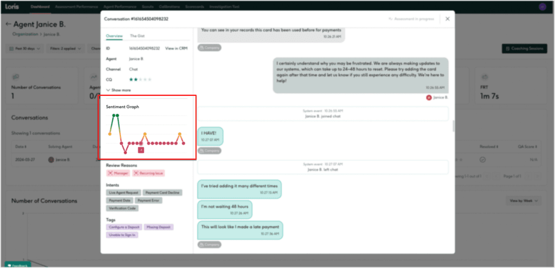Open the Feedback widget
555x268 pixels.
[18, 265]
